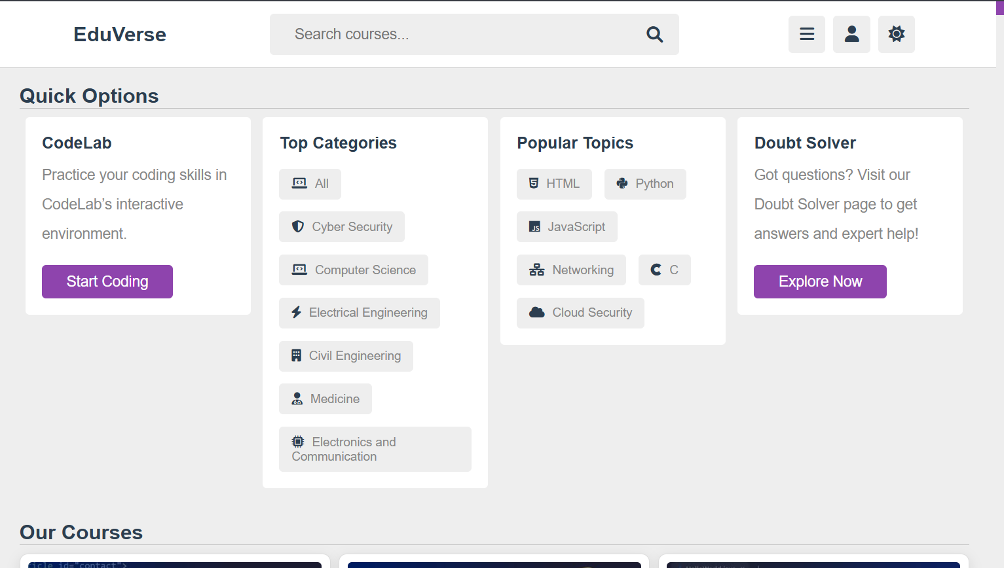Select the Medicine category
The height and width of the screenshot is (568, 1004).
[325, 399]
